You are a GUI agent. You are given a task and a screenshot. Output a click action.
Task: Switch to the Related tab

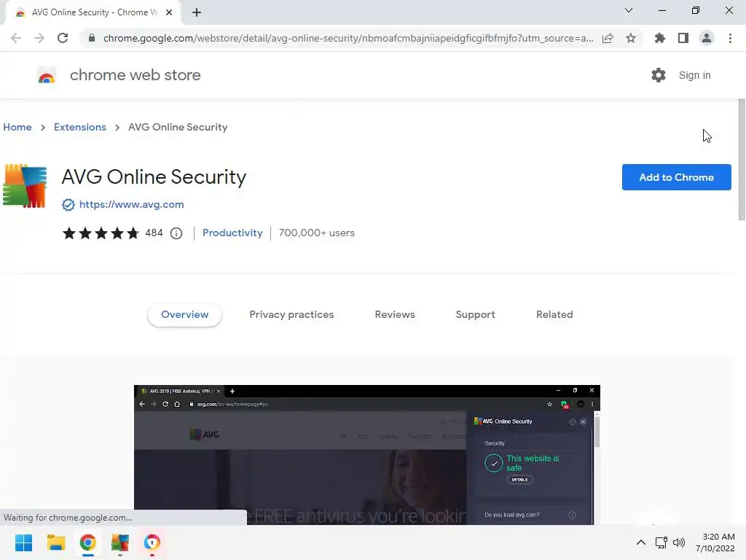pyautogui.click(x=554, y=315)
